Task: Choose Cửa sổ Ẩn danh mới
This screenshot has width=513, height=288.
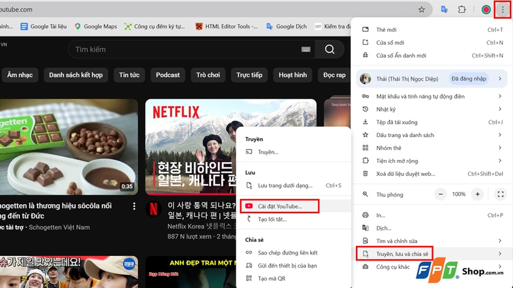Action: pyautogui.click(x=432, y=56)
